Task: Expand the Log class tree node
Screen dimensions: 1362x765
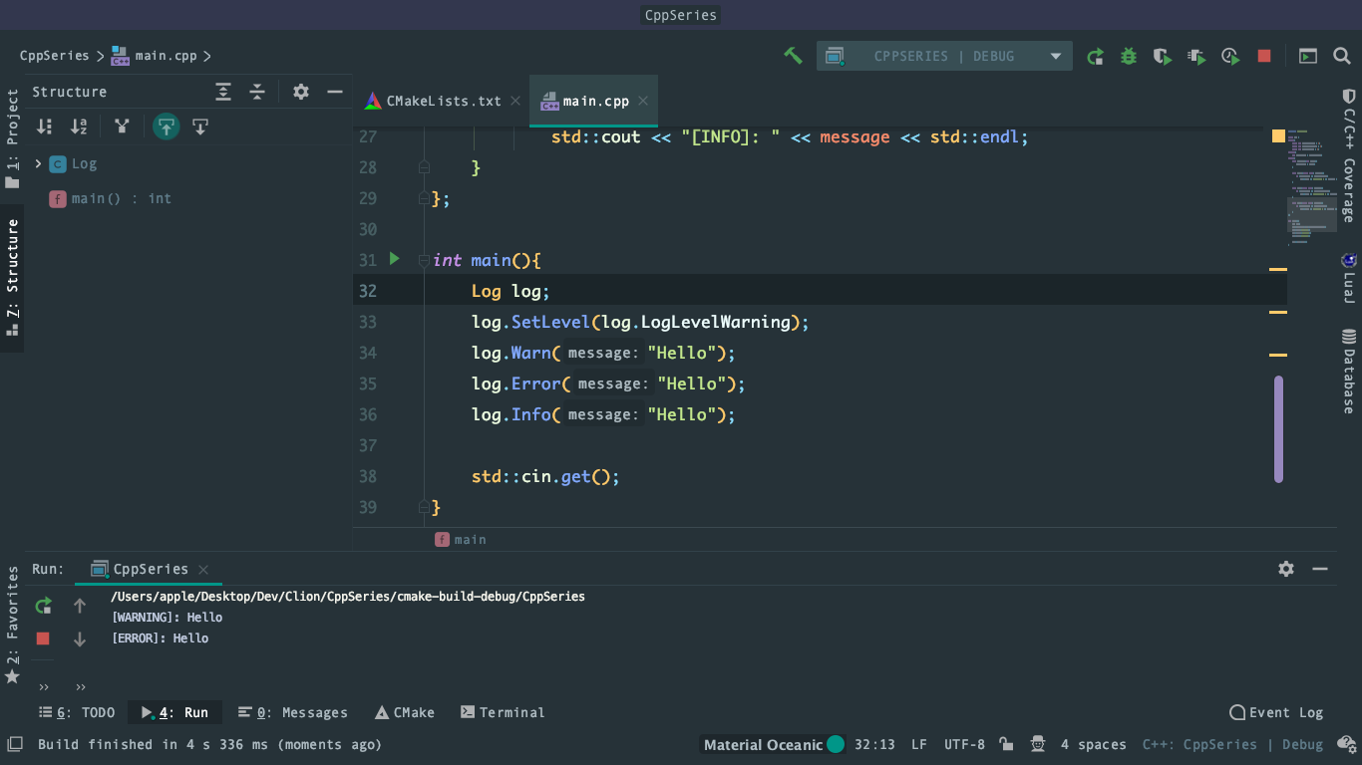Action: click(x=38, y=163)
